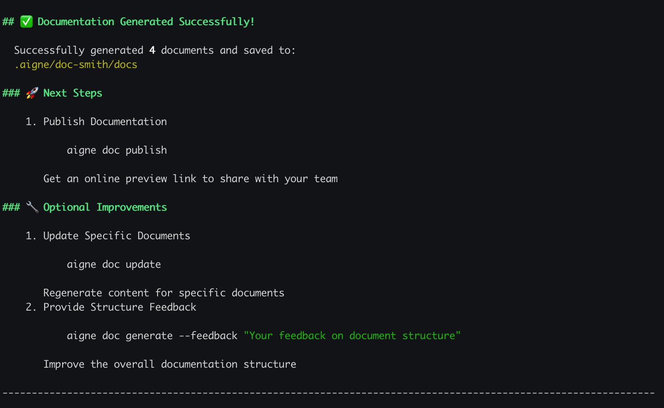This screenshot has width=664, height=408.
Task: Click the wrench emoji beside Optional Improvements
Action: click(32, 207)
